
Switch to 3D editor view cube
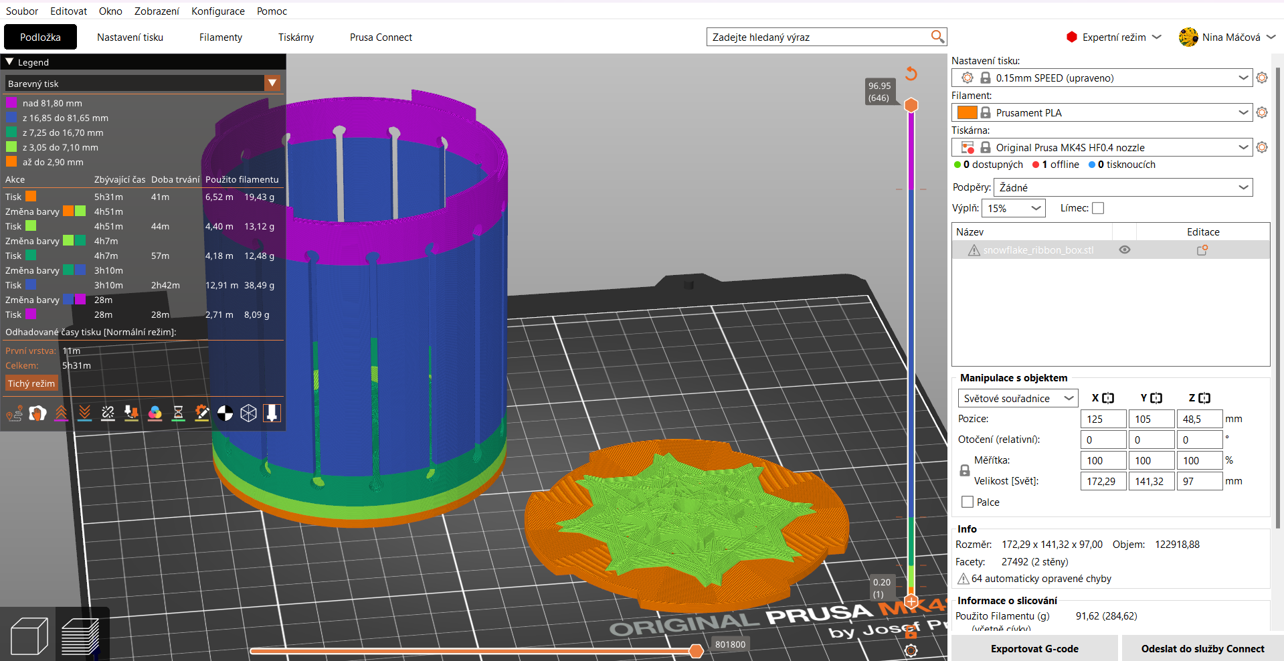tap(29, 636)
